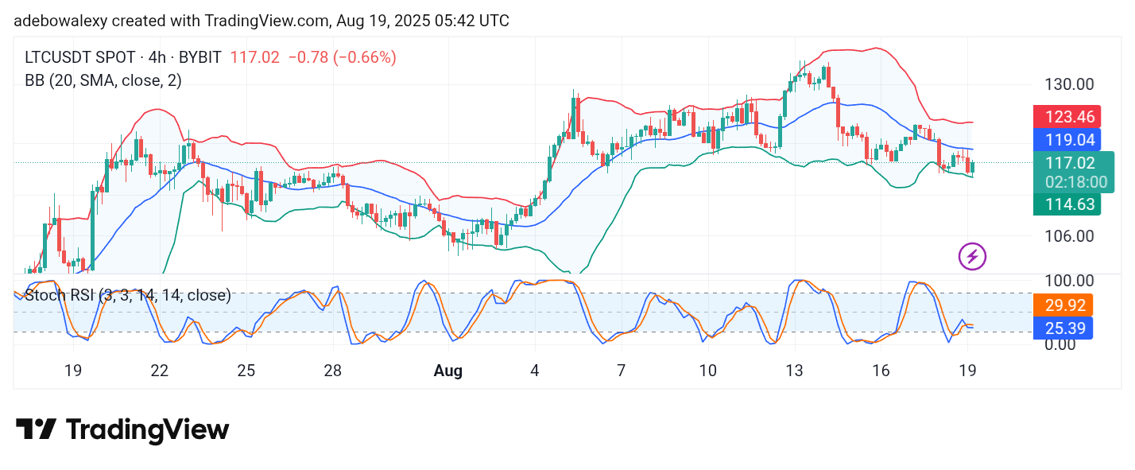Click the 10 date axis label

pos(707,371)
